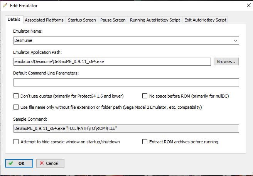Click the Emulator Name label
The height and width of the screenshot is (176, 253).
point(28,31)
